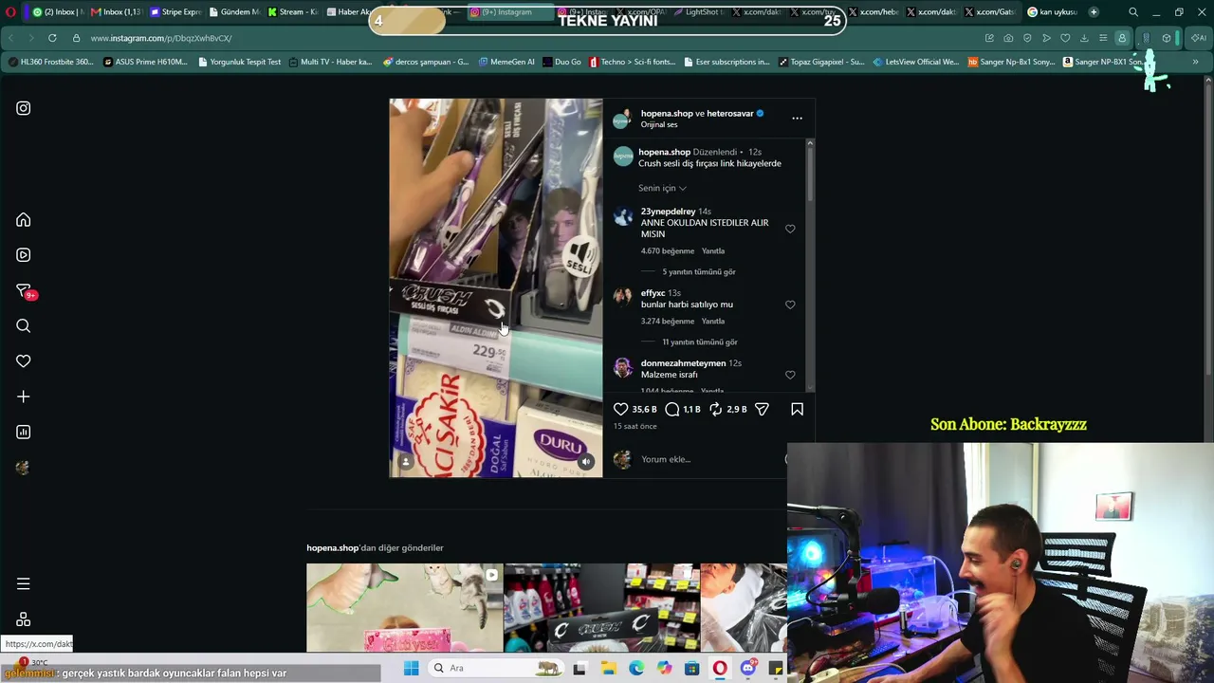This screenshot has height=683, width=1214.
Task: Open comments via the speech bubble icon
Action: 672,409
